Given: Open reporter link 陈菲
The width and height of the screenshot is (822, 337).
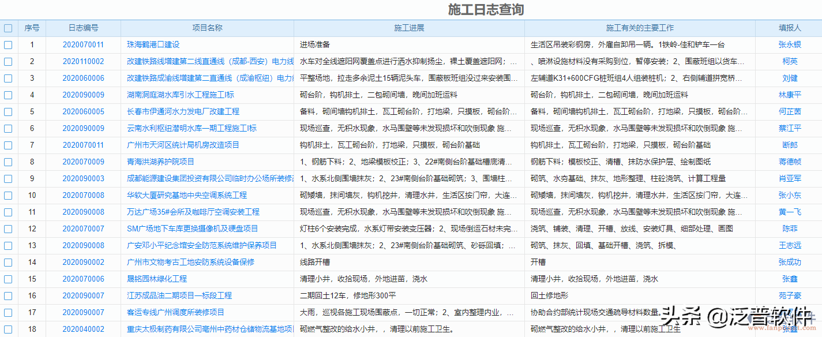Looking at the screenshot, I should click(790, 229).
